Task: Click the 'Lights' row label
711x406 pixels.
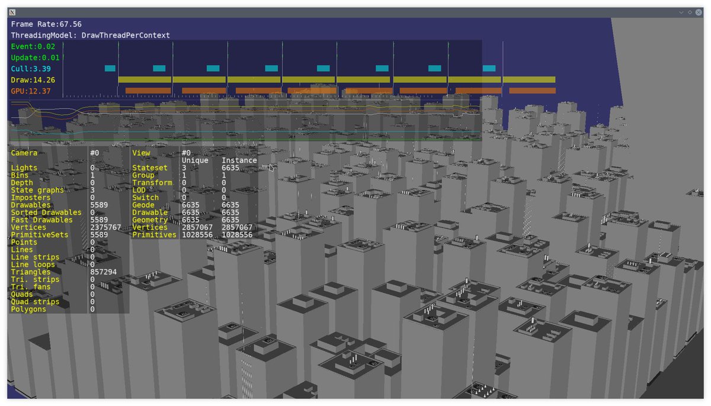Action: click(24, 168)
